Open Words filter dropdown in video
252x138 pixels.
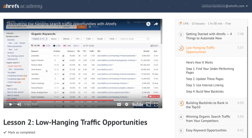113,39
